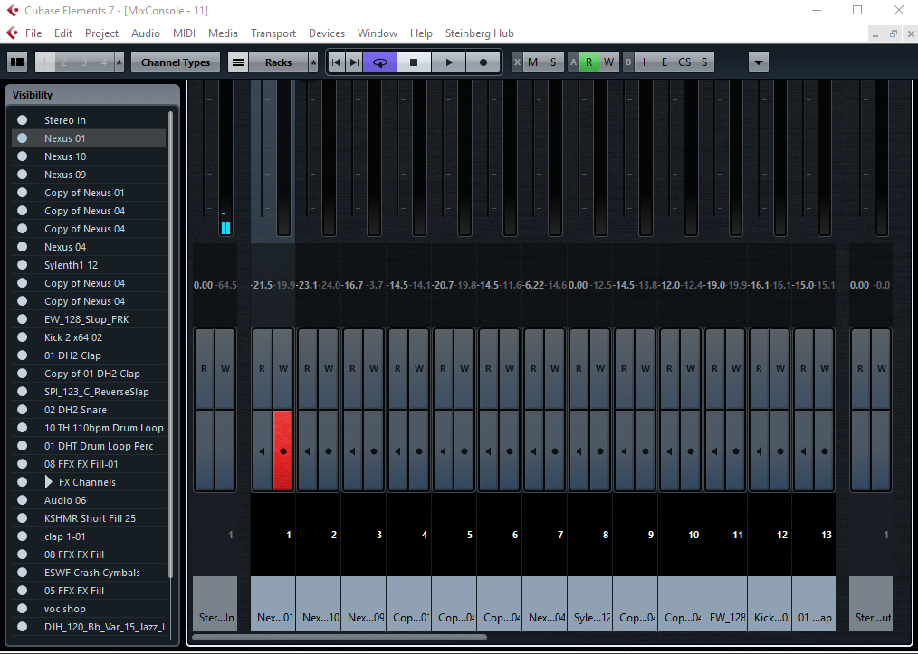Open the toolbar functions dropdown arrow
Screen dimensions: 918x654
[759, 62]
